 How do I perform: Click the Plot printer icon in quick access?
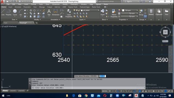pos(20,1)
